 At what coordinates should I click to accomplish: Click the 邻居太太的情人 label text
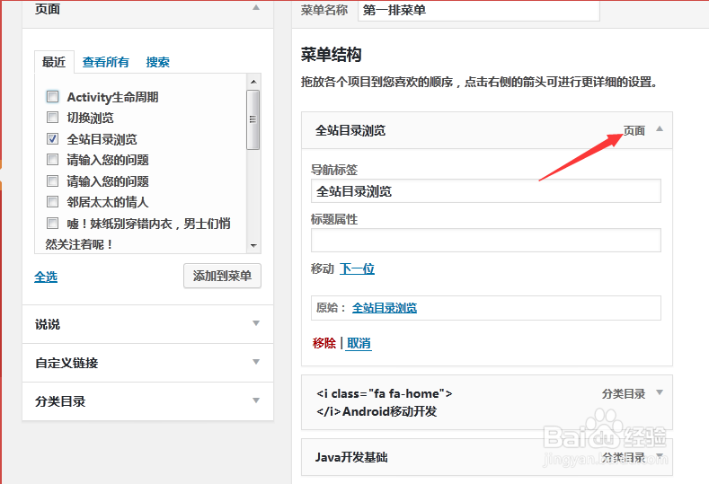coord(108,202)
